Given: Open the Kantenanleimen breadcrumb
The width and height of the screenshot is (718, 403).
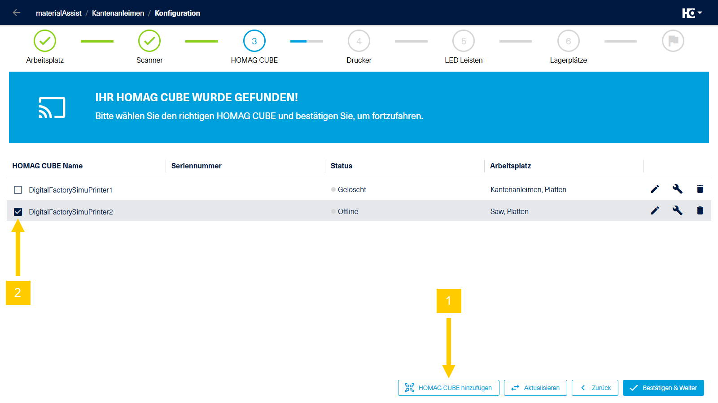Looking at the screenshot, I should [118, 13].
